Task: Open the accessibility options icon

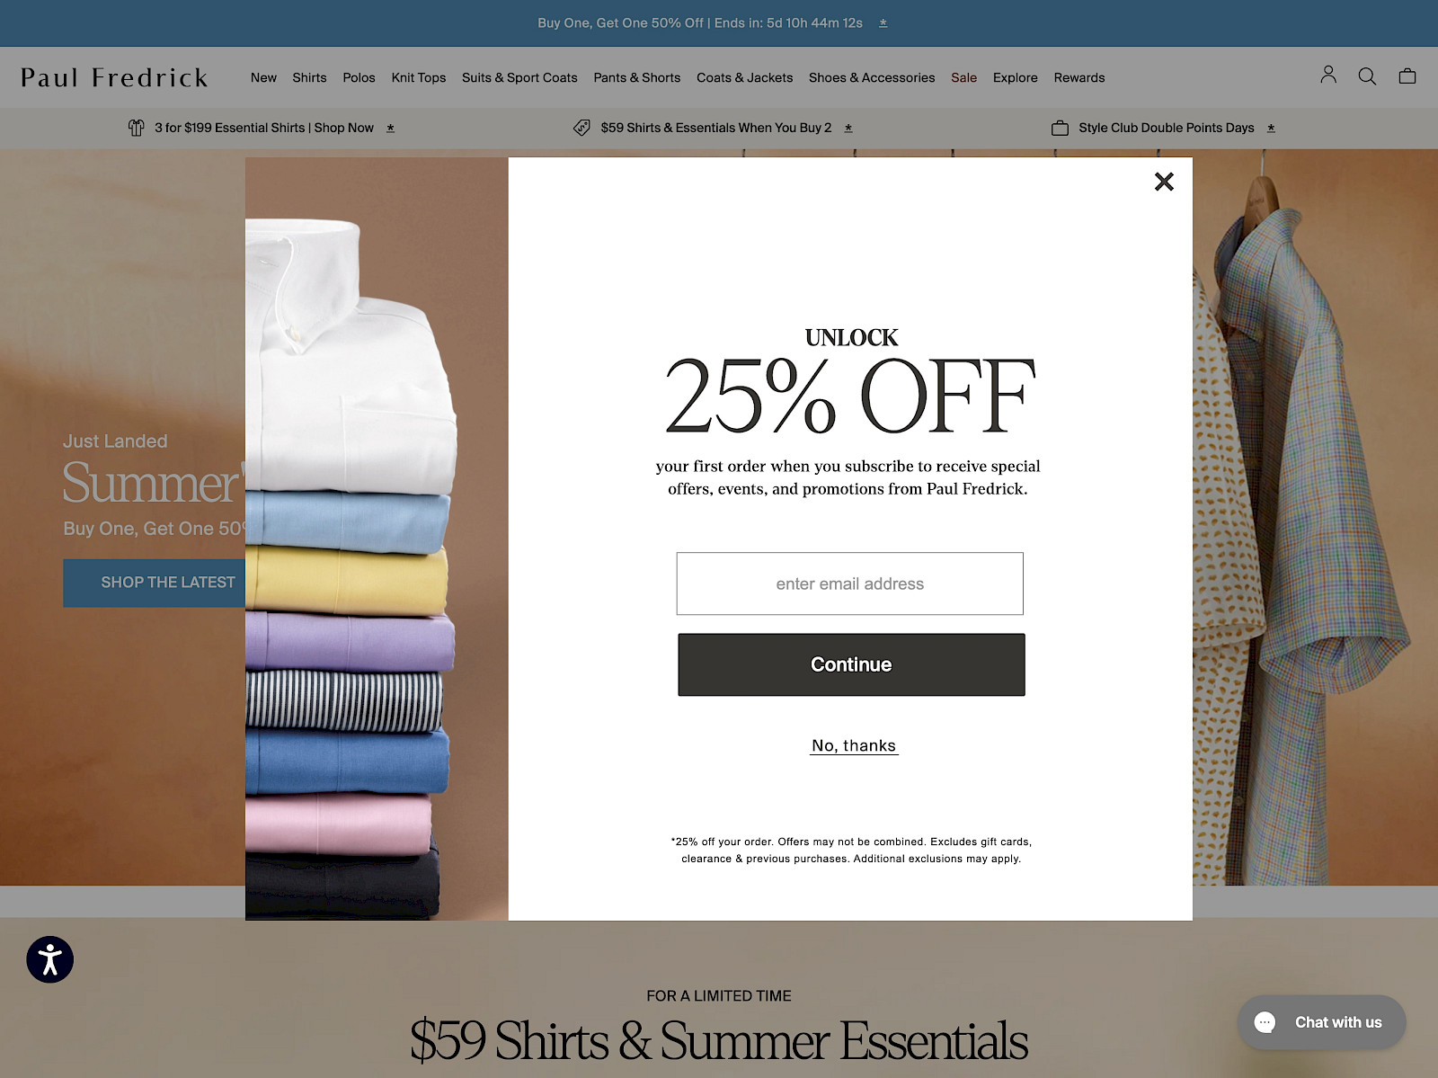Action: coord(50,959)
